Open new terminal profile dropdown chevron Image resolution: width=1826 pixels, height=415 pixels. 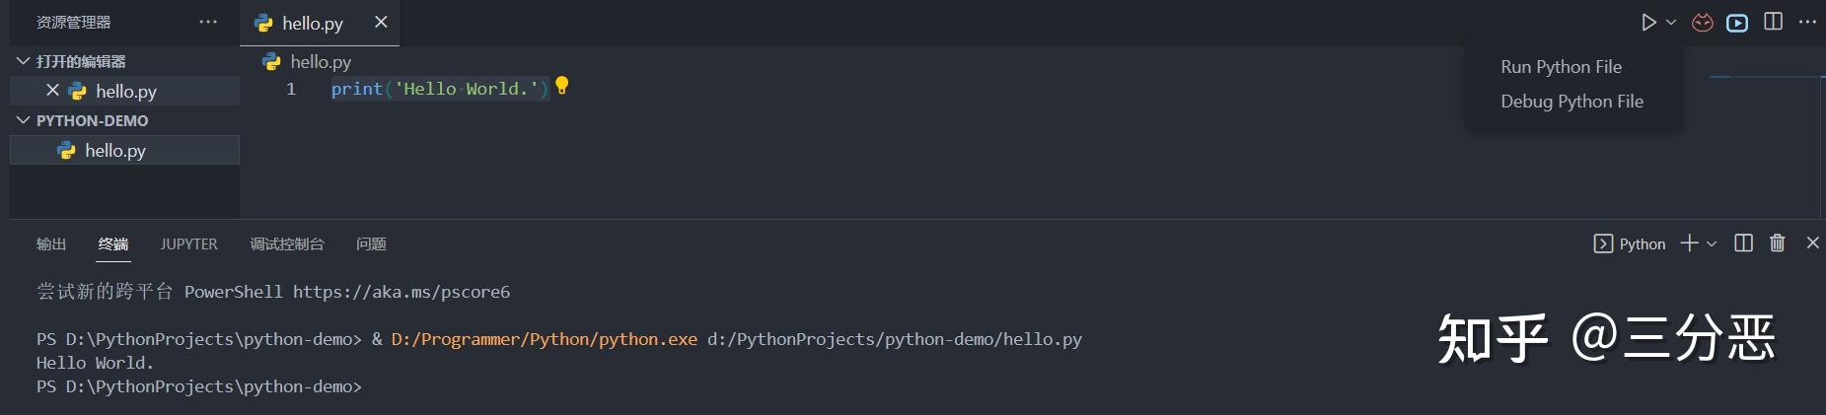(x=1712, y=243)
